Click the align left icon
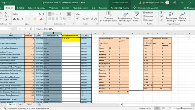 tap(49, 19)
